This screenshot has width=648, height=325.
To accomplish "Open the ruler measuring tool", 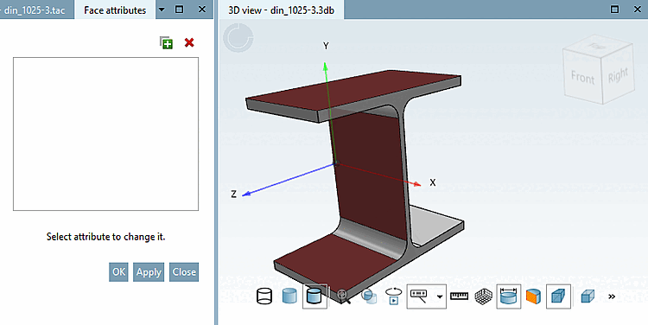I will point(459,296).
